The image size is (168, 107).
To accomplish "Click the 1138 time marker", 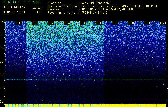I will point(131,23).
